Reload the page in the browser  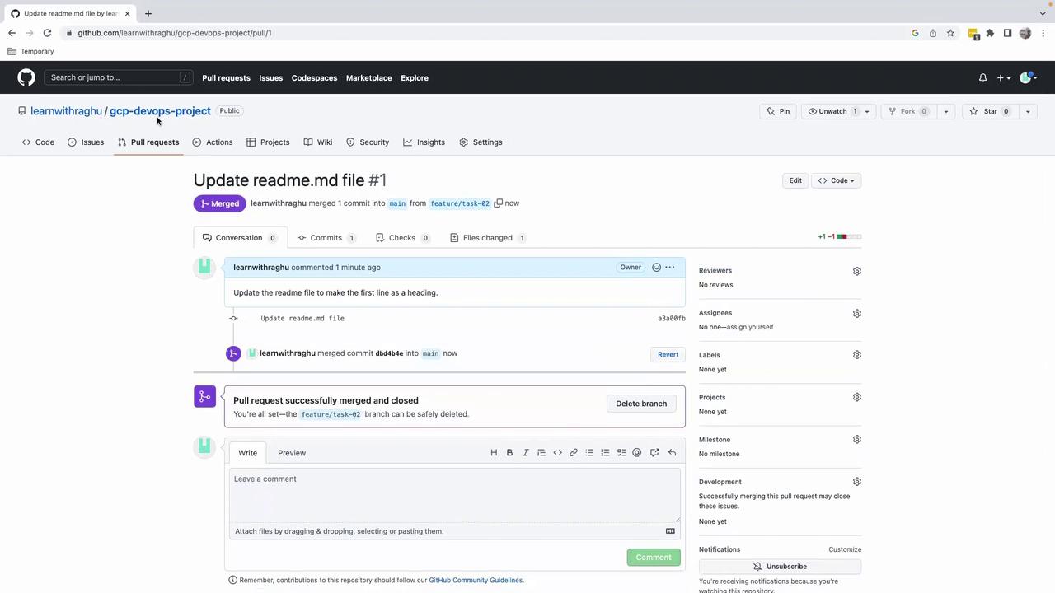[47, 33]
